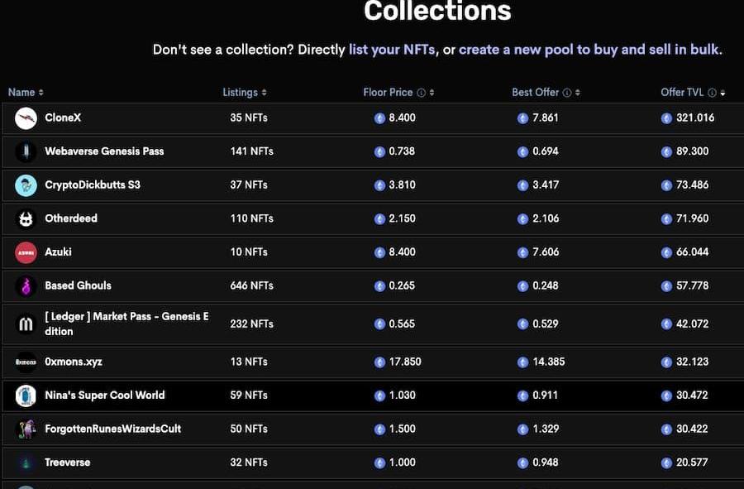Sort by Floor Price arrows

coord(432,93)
